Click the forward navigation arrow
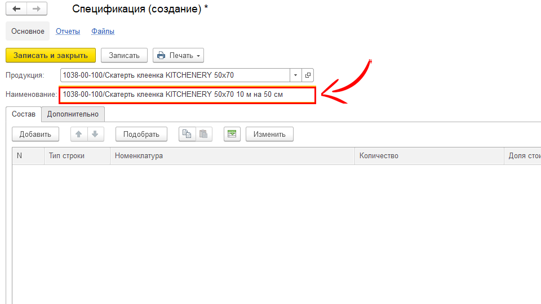 [37, 9]
